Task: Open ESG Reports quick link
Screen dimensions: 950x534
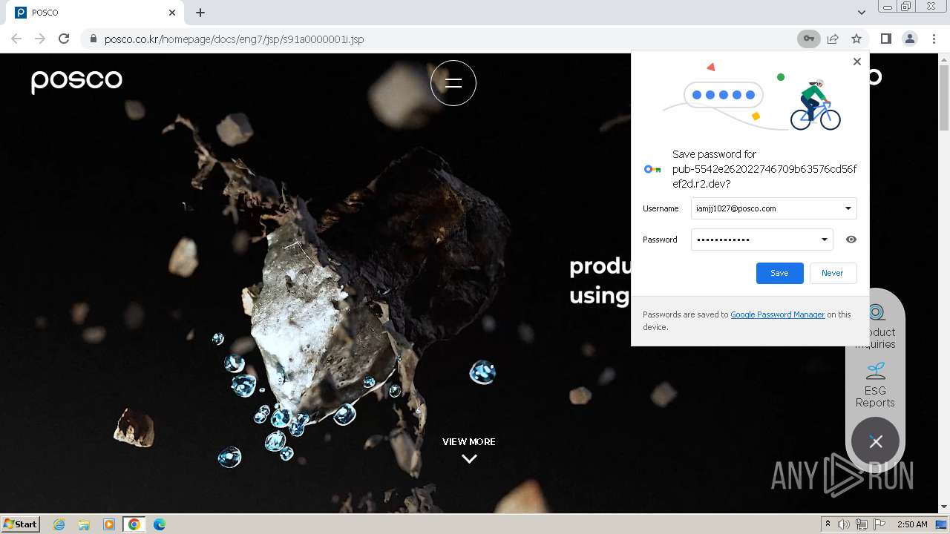Action: [x=875, y=385]
